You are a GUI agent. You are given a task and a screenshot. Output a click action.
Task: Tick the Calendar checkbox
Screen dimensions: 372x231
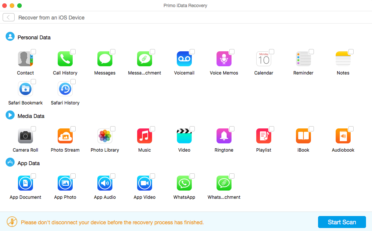[272, 52]
